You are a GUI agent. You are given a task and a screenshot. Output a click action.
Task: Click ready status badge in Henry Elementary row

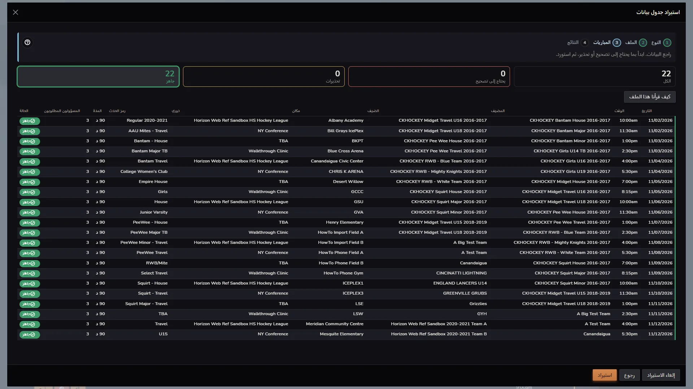[x=30, y=223]
